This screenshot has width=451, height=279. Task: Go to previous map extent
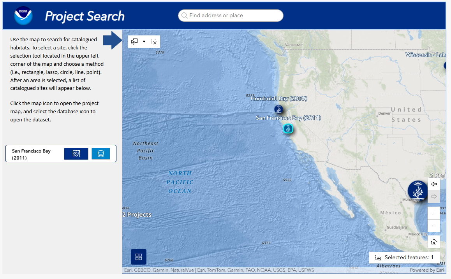point(434,184)
